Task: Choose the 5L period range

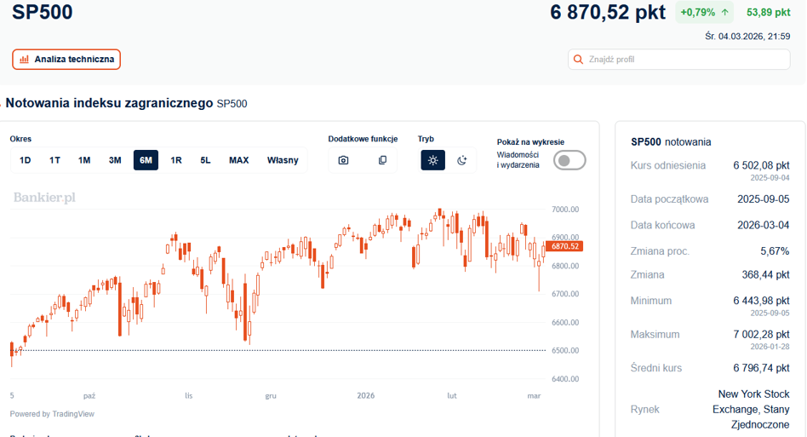Action: click(205, 160)
